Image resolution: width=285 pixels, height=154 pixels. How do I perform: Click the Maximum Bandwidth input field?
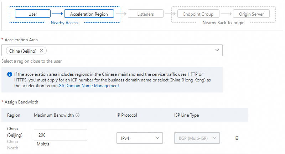(61, 135)
